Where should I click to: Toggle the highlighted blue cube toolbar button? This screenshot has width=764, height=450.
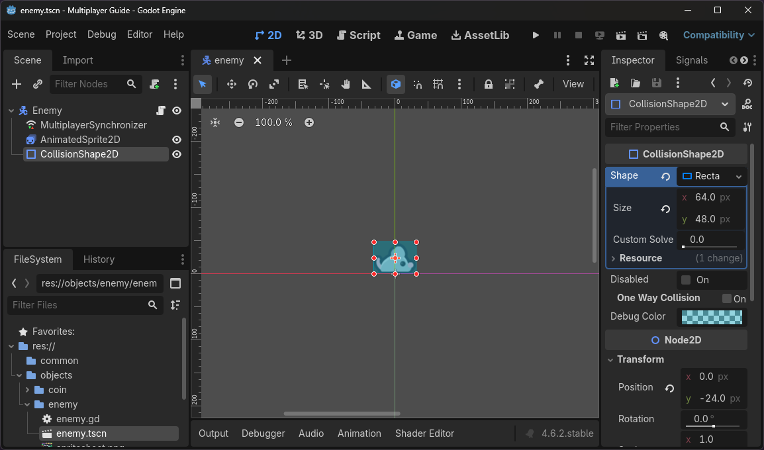(x=396, y=84)
